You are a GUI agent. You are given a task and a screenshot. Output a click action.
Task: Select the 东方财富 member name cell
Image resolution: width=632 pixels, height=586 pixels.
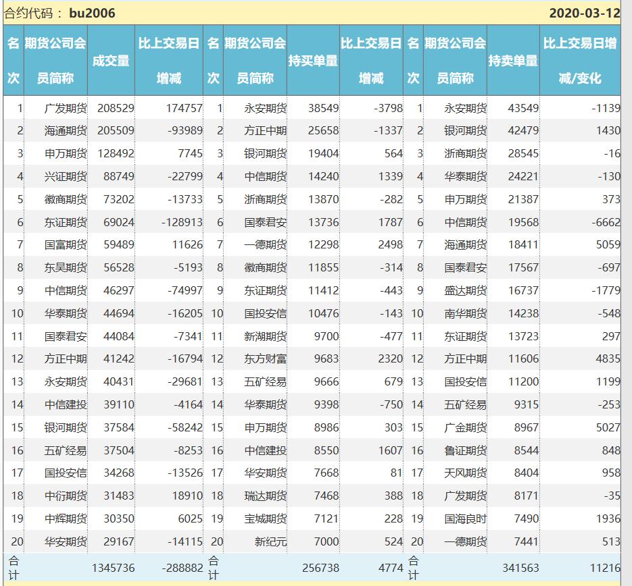pos(265,359)
